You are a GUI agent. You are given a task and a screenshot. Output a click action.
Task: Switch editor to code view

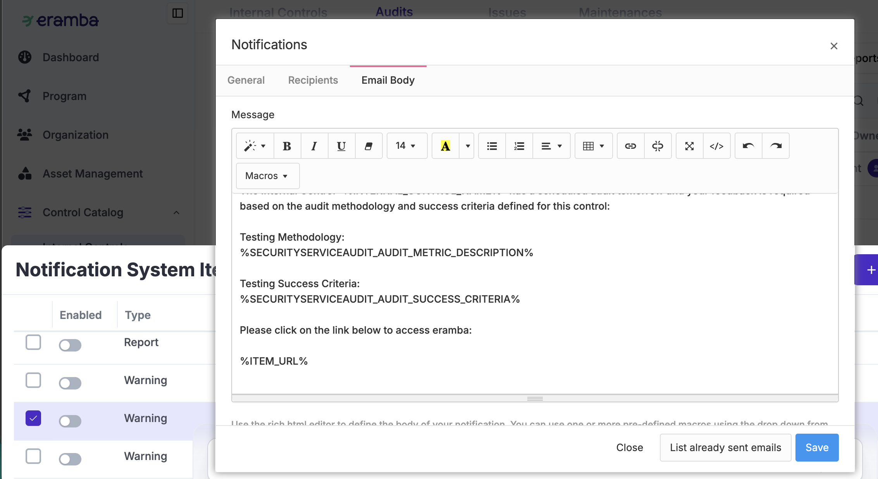[716, 146]
